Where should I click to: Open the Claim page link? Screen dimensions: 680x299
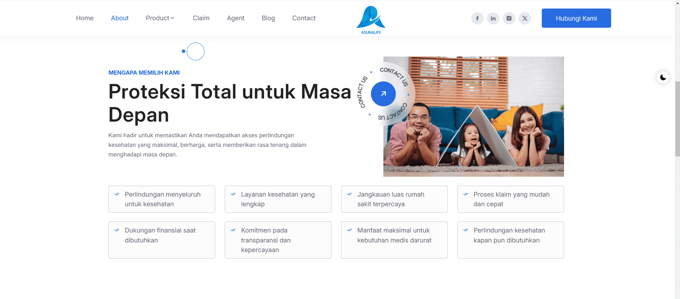pyautogui.click(x=201, y=18)
